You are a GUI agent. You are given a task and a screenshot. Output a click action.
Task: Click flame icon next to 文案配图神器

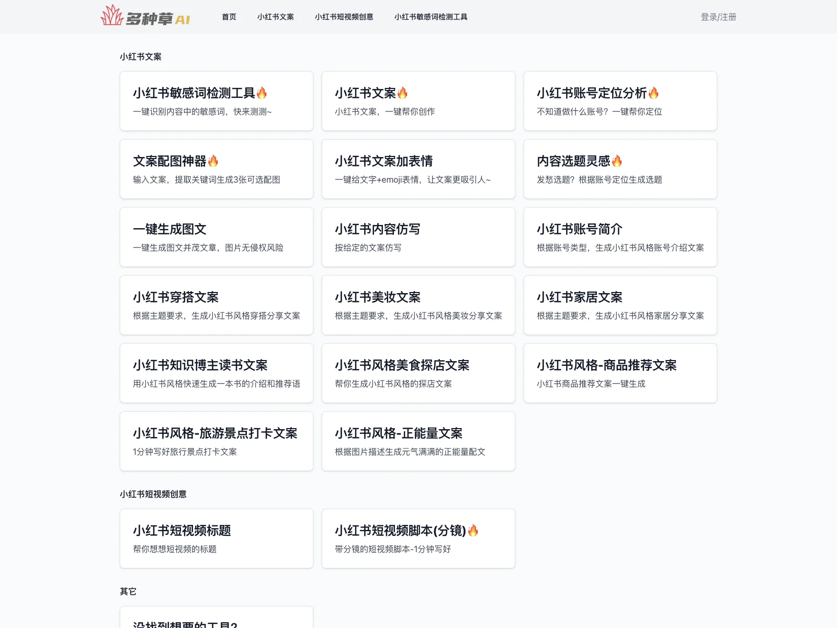pos(213,161)
